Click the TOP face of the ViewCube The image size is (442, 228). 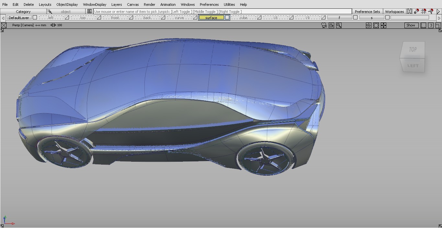pyautogui.click(x=413, y=49)
